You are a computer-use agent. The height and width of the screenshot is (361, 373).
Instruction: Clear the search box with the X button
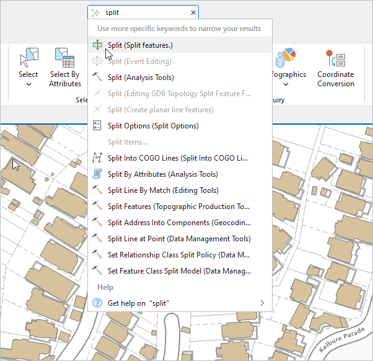click(193, 12)
